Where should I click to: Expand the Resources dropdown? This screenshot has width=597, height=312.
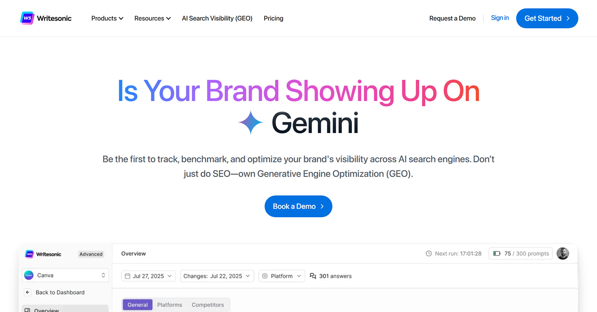click(x=152, y=18)
